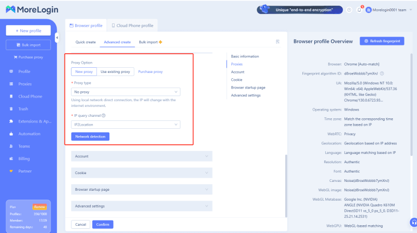
Task: Open the Profile sidebar item
Action: pos(24,71)
